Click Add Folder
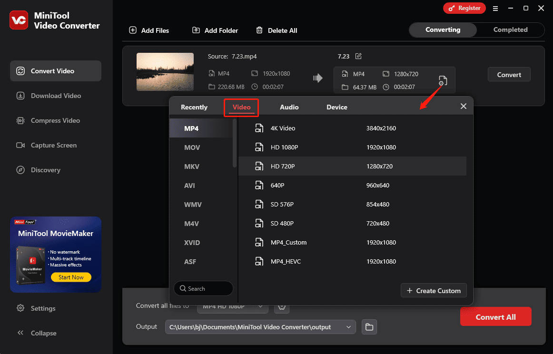The image size is (553, 354). (x=215, y=30)
